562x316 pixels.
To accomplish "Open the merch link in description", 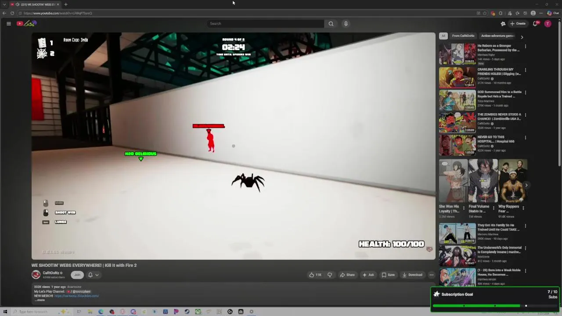I will click(76, 296).
